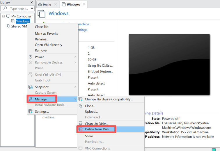Open Settings... from context menu
The image size is (220, 151).
tap(52, 111)
